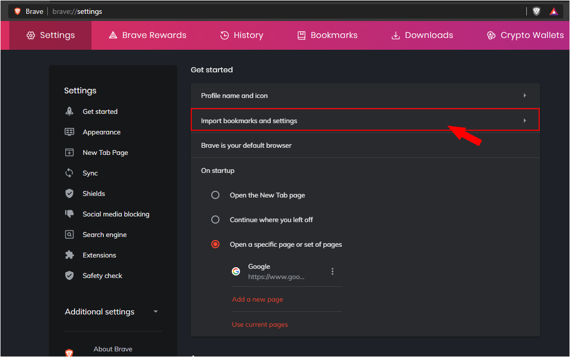Click the Brave Rewards triangle icon in nav bar
570x357 pixels.
point(113,35)
